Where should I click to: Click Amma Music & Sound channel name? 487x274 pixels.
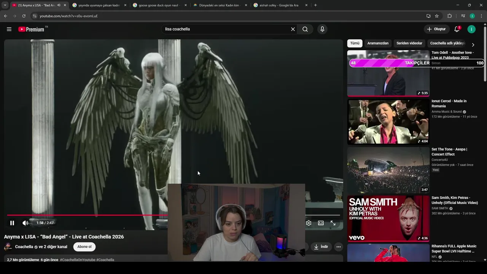pos(447,112)
